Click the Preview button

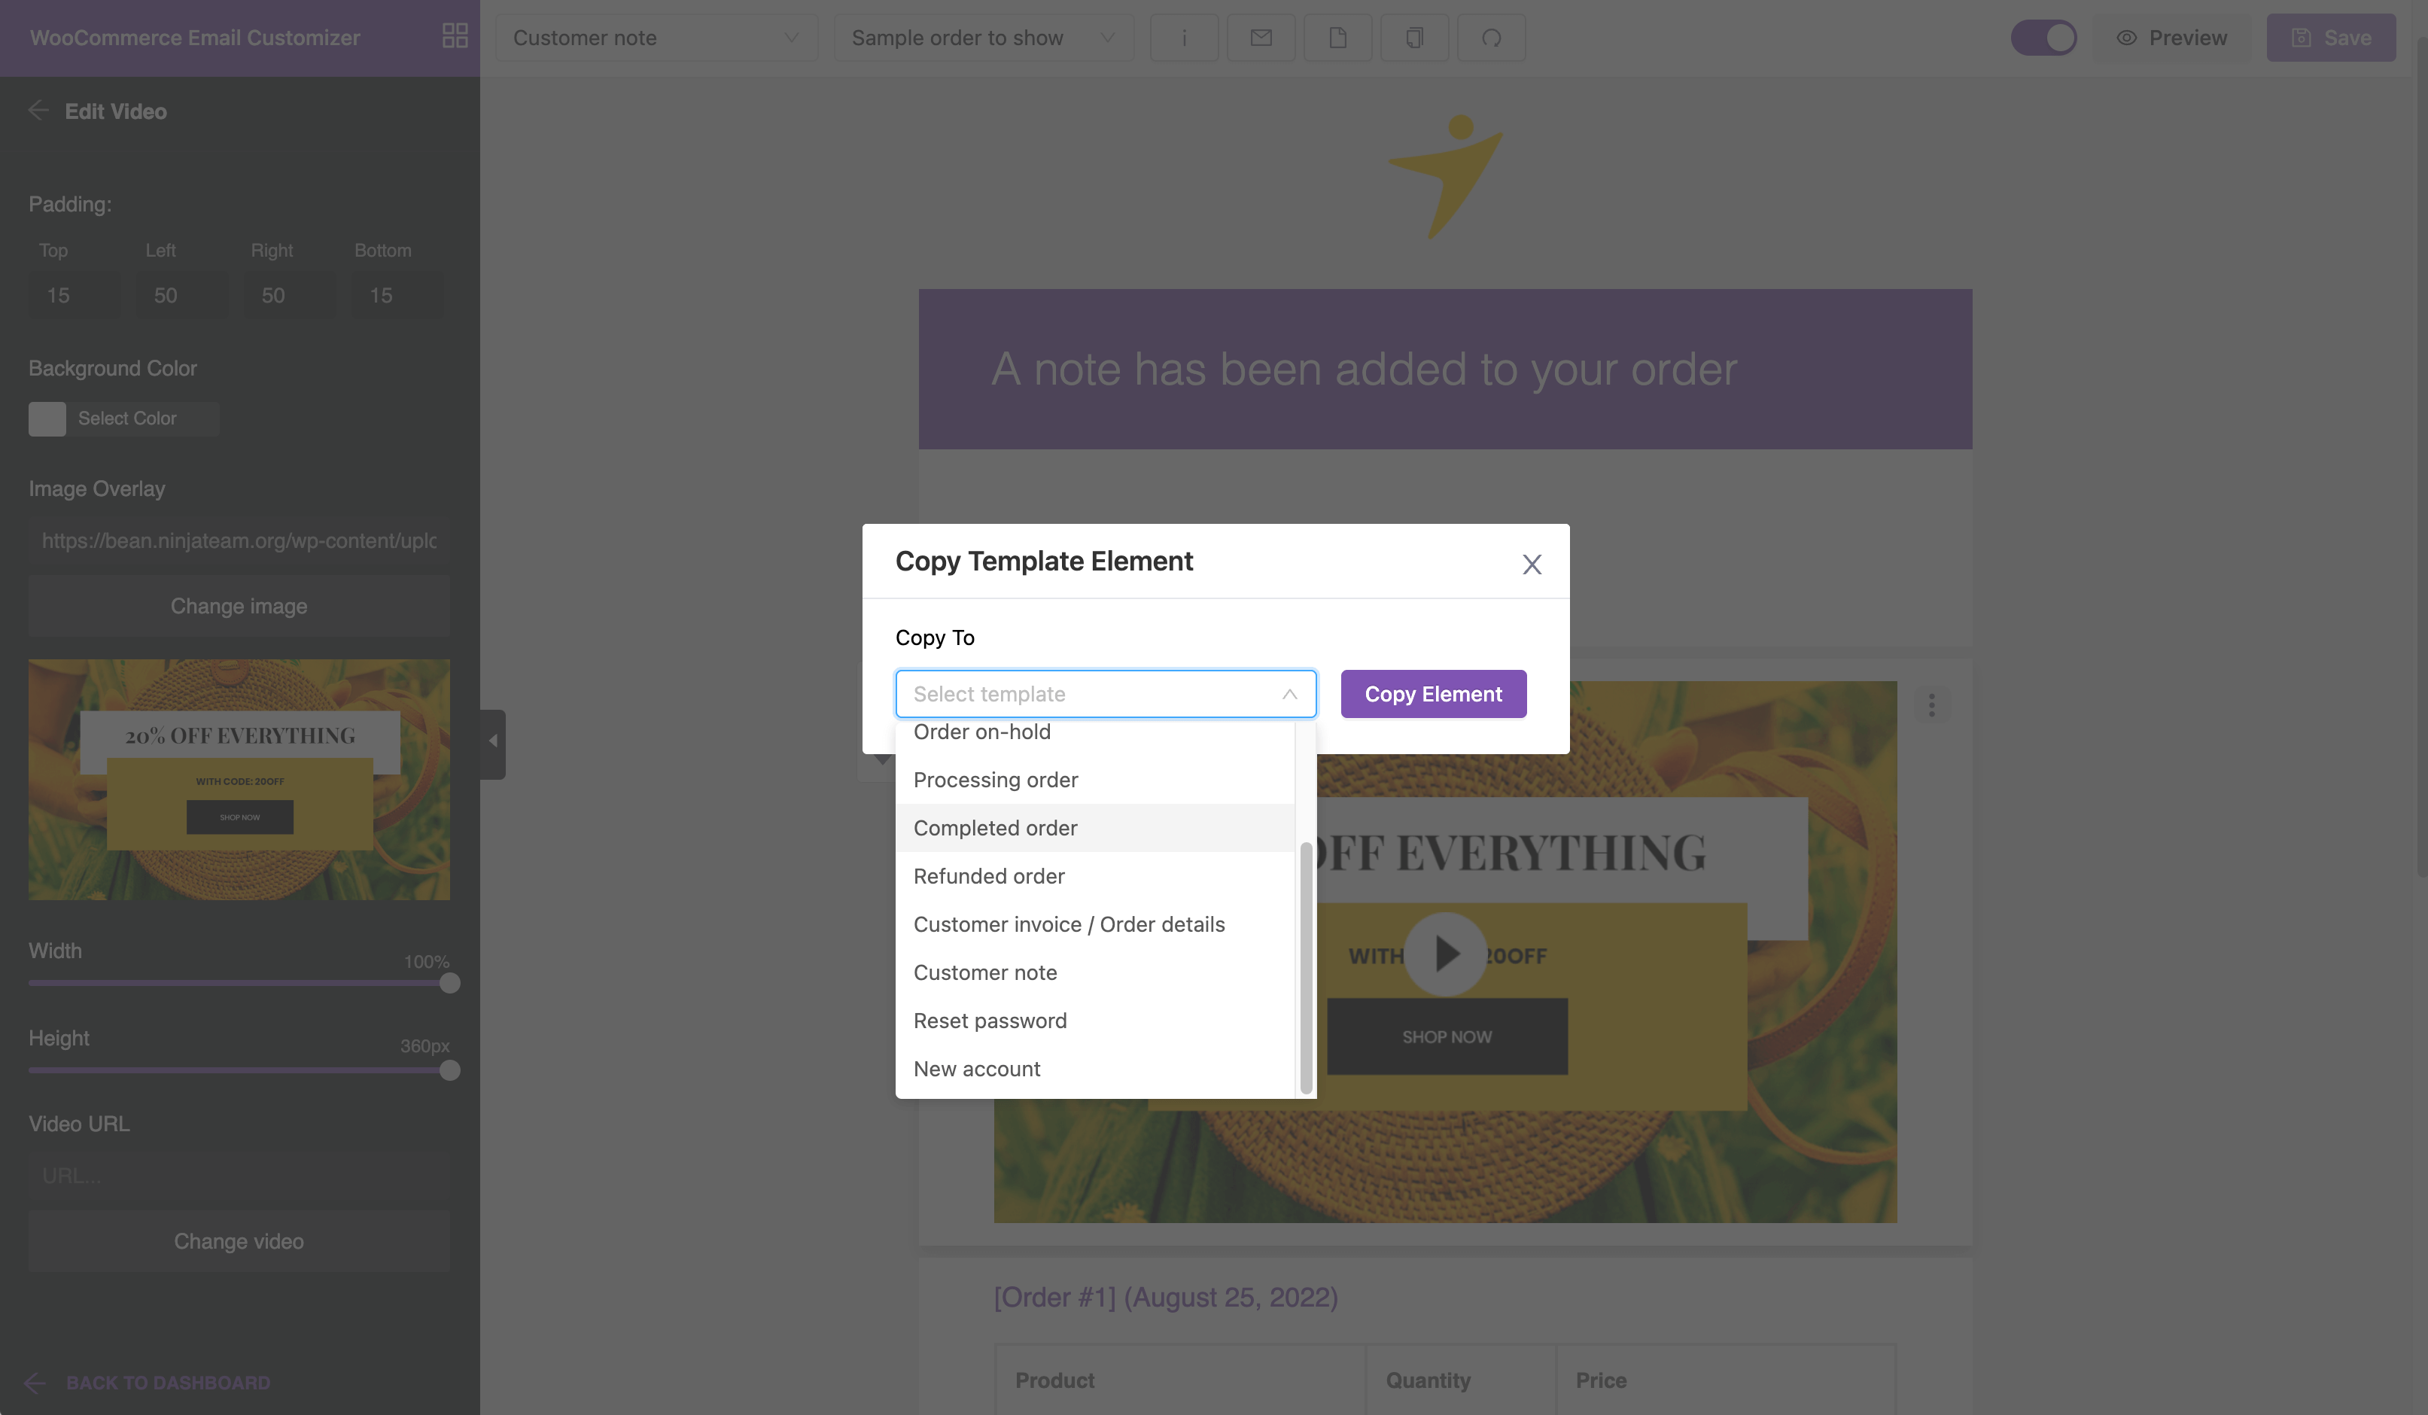(x=2172, y=37)
